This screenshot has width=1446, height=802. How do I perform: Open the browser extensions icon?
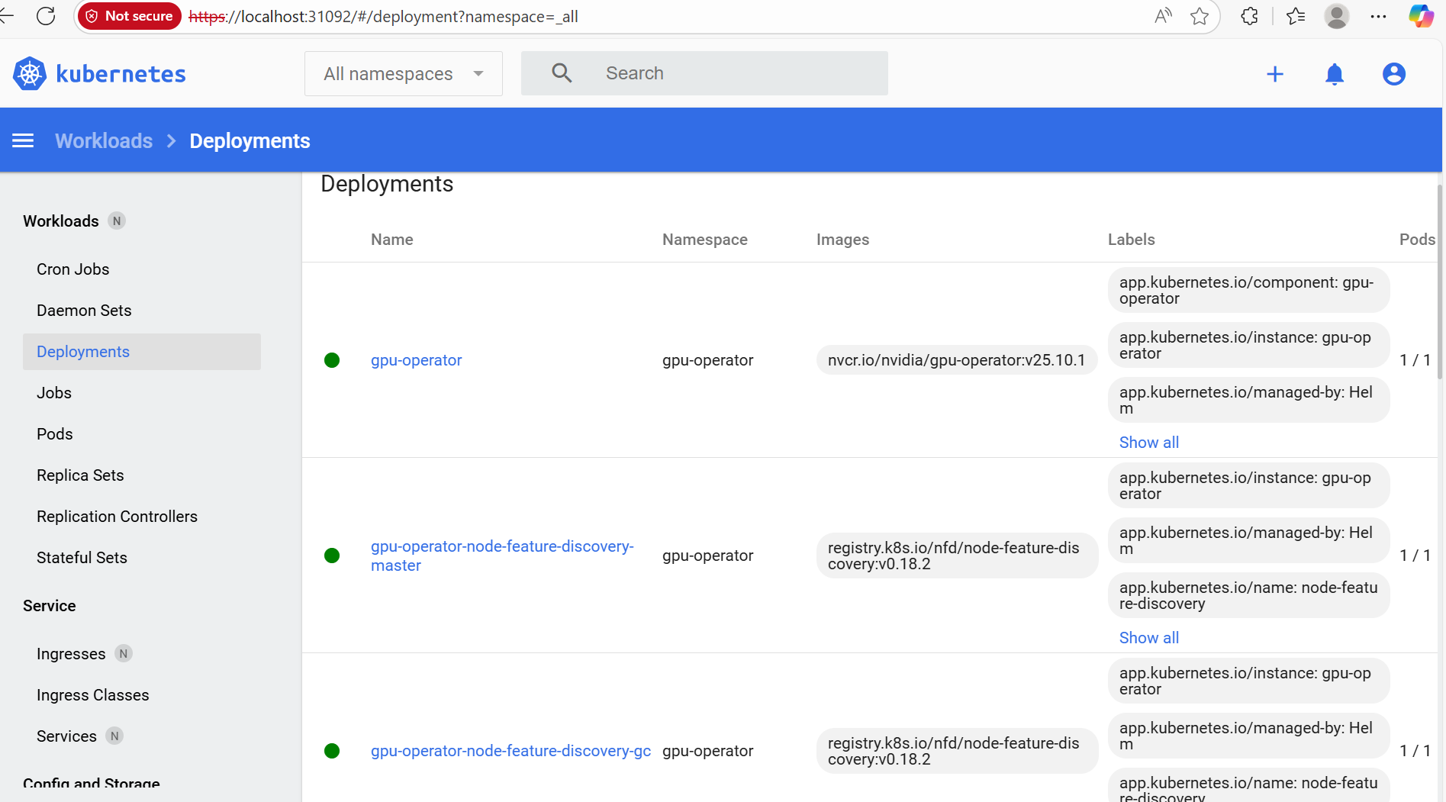coord(1249,16)
